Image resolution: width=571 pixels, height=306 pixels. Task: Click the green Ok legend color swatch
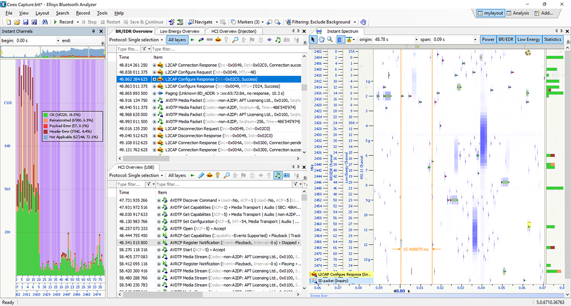pyautogui.click(x=45, y=114)
